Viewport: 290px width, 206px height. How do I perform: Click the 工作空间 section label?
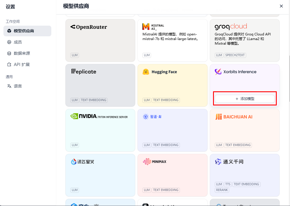(x=13, y=21)
